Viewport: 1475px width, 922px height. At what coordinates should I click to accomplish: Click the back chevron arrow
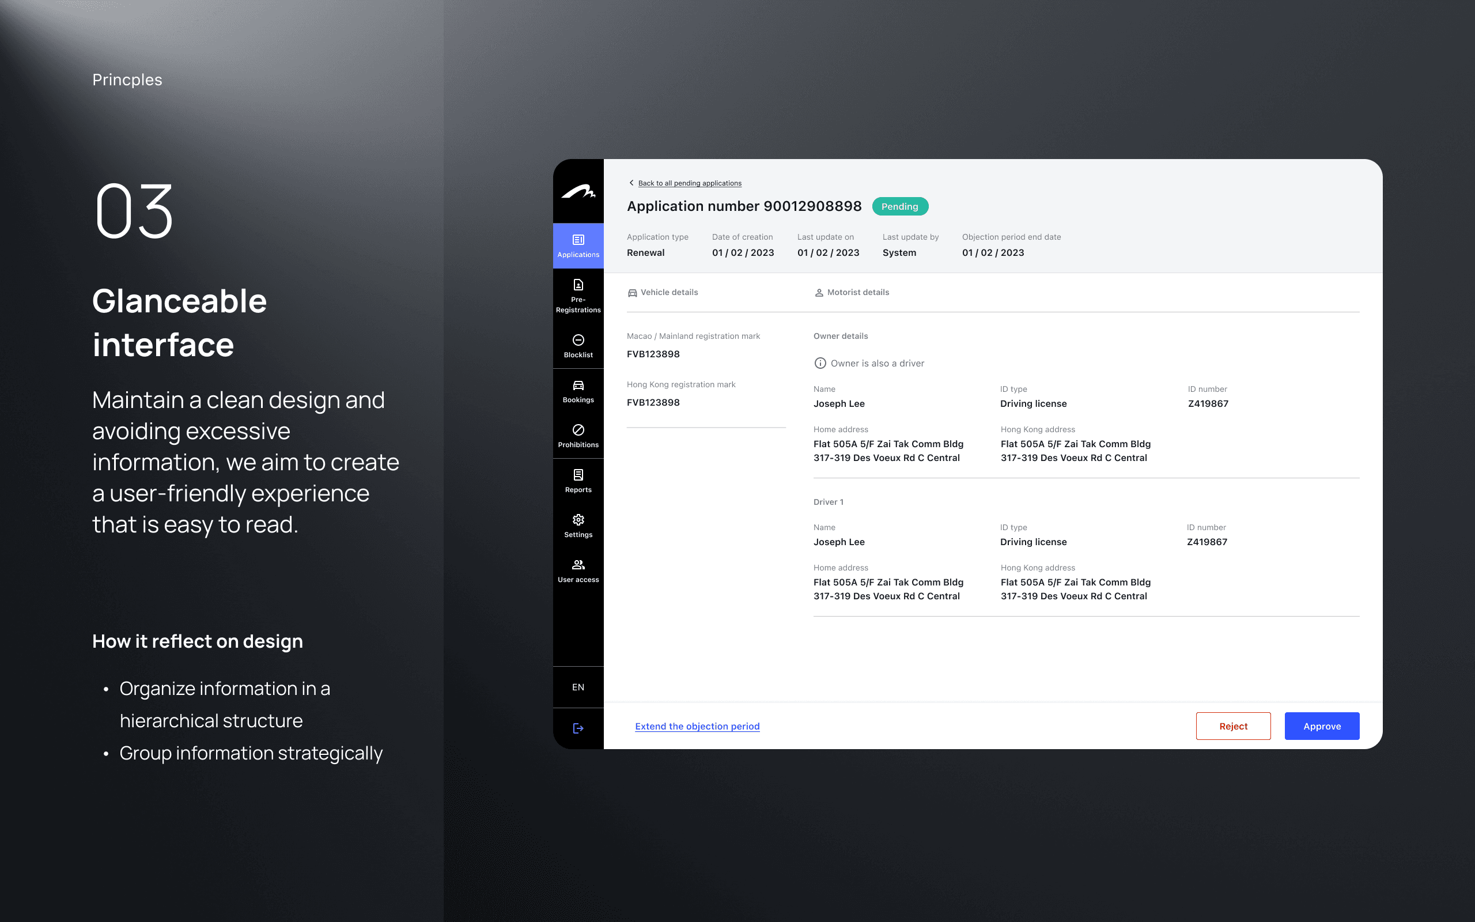[631, 183]
